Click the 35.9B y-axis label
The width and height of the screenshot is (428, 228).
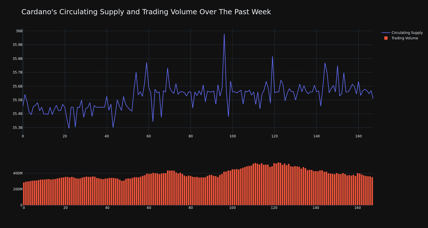coord(17,45)
